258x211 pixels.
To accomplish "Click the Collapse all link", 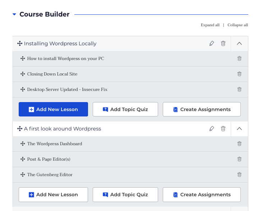I will point(238,25).
